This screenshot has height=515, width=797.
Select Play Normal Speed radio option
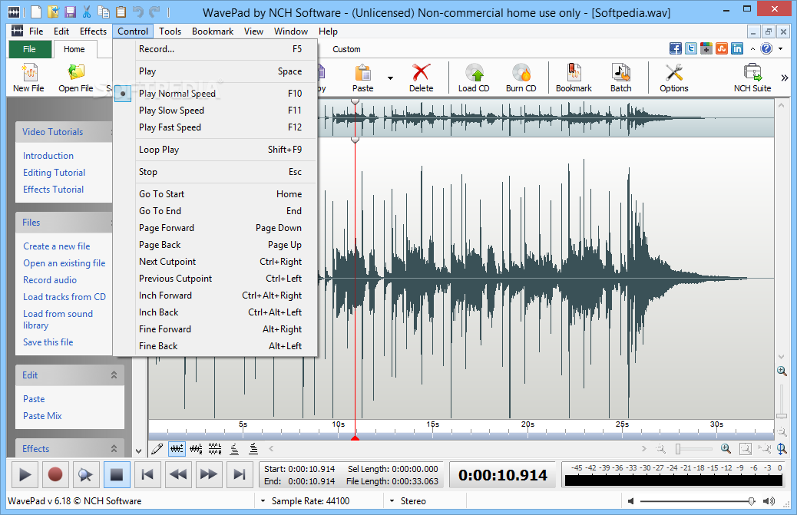coord(216,94)
